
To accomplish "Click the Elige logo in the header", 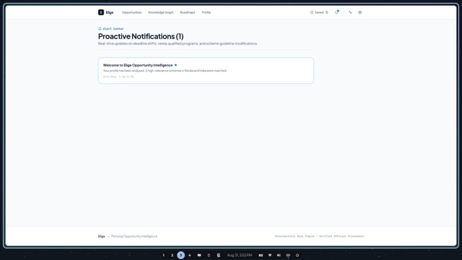I will 106,13.
